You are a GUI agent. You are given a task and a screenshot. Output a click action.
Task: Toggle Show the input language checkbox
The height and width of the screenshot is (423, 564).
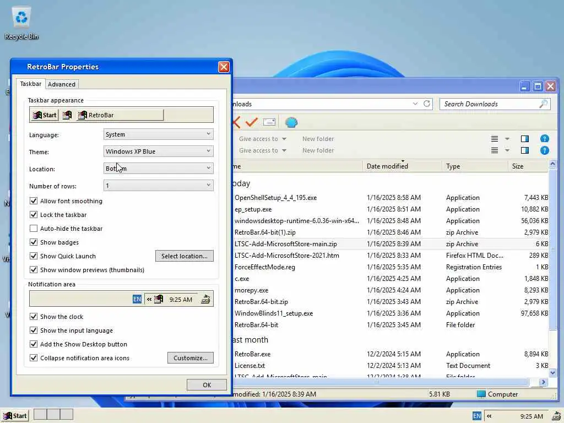(34, 330)
